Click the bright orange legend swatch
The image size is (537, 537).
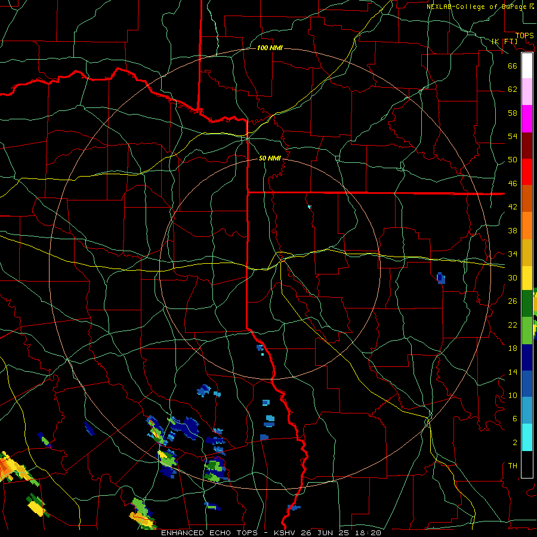click(x=527, y=226)
